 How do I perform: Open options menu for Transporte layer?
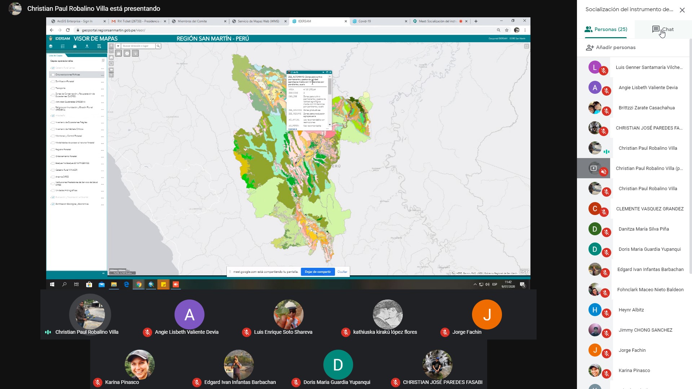pyautogui.click(x=102, y=89)
